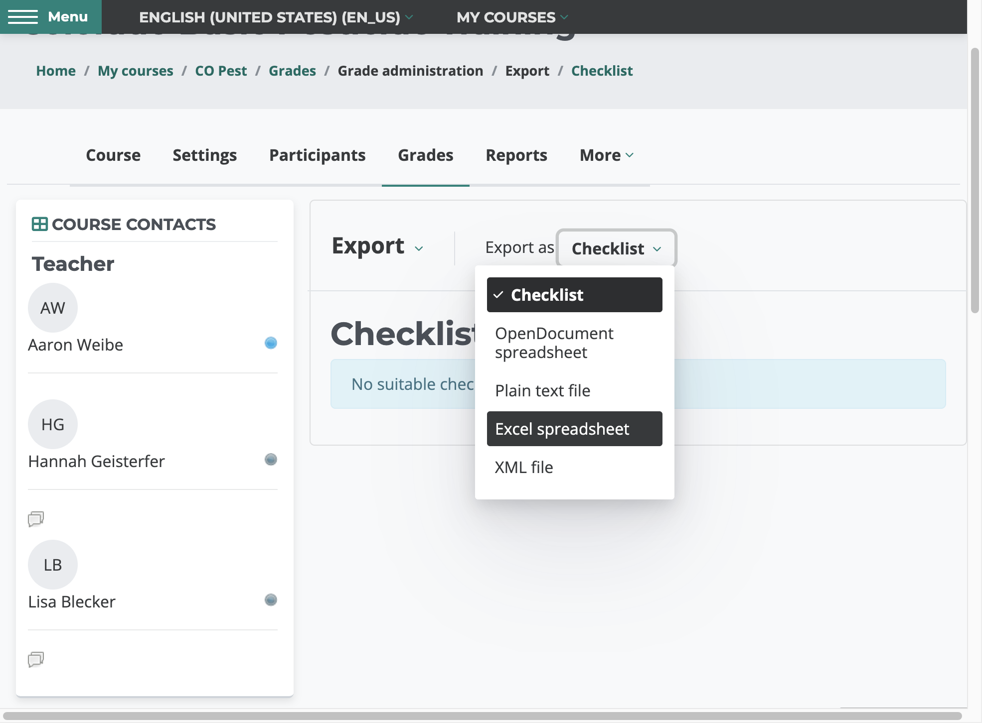Click Aaron Weibe's online status dot

271,343
